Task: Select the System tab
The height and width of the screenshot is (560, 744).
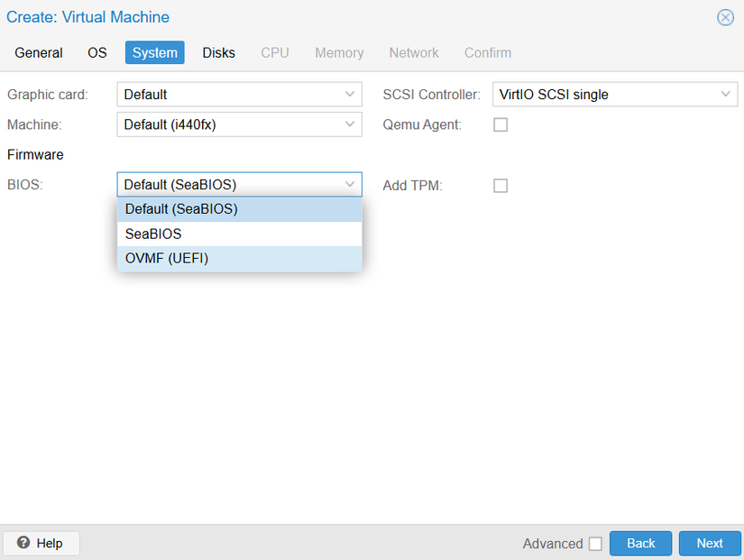Action: click(x=155, y=52)
